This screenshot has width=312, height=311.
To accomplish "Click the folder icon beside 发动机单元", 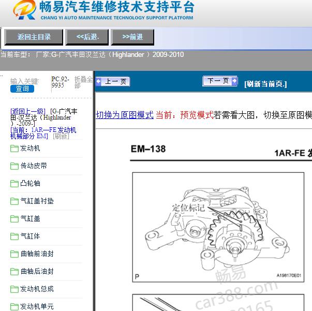I will 14,307.
